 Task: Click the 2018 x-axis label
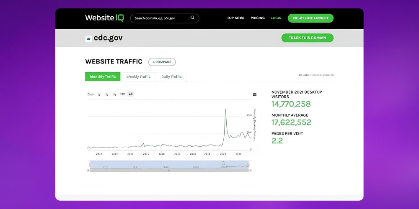pyautogui.click(x=193, y=154)
